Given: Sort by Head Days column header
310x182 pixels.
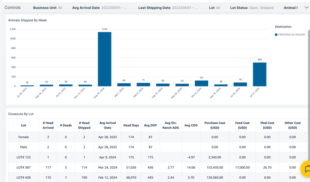Looking at the screenshot, I should click(131, 125).
